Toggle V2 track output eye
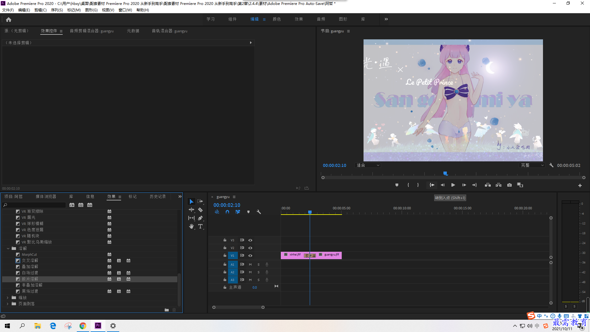Viewport: 590px width, 332px height. 250,248
